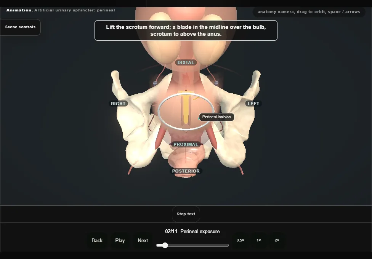Click the 02/11 Perineal exposure step title
The height and width of the screenshot is (259, 372).
[192, 232]
